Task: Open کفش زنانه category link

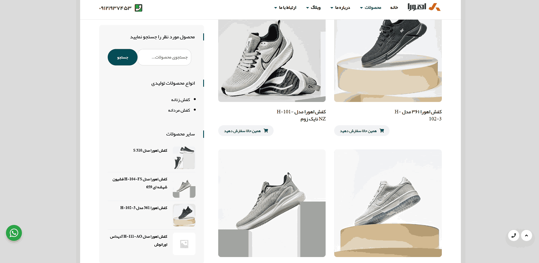Action: coord(180,100)
